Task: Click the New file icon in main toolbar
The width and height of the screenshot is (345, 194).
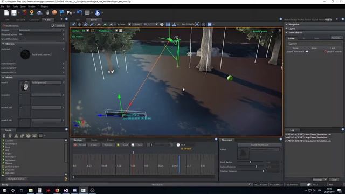Action: pos(6,13)
